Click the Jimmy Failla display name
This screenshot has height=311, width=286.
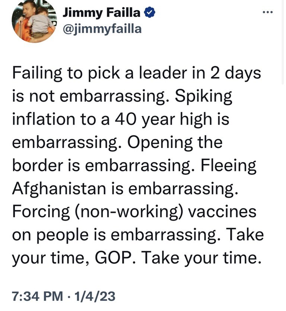tap(101, 13)
